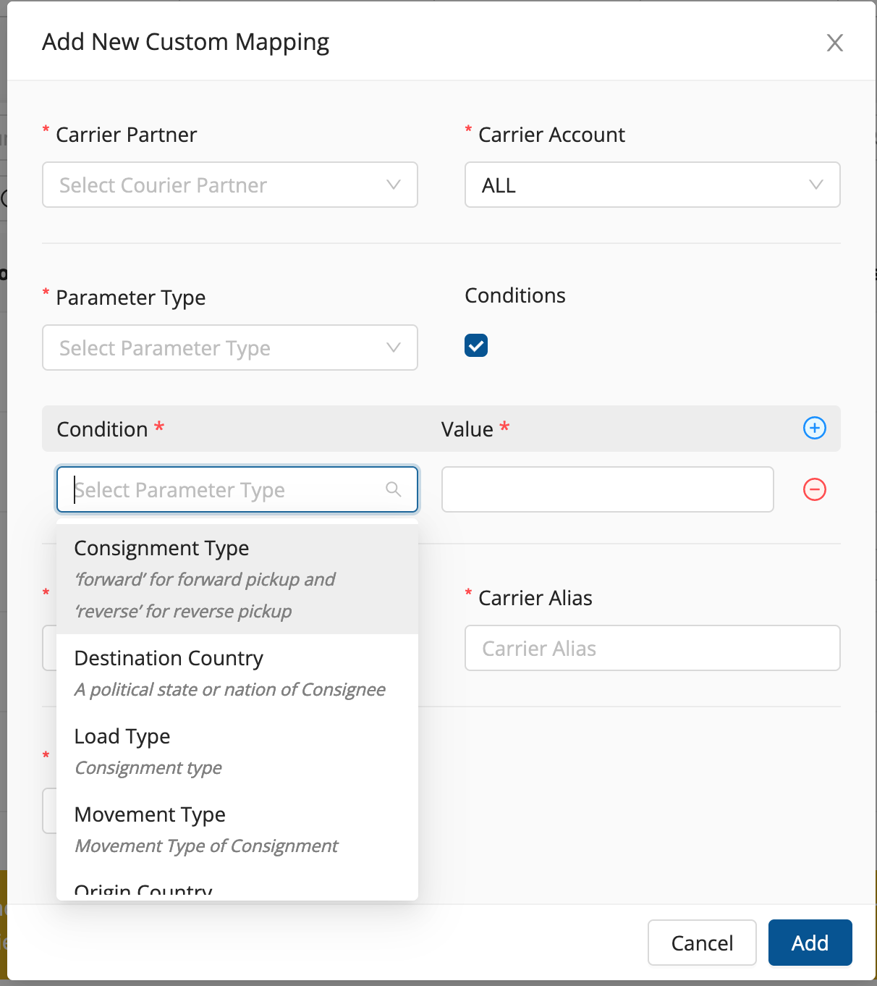Remove the condition row with red minus icon
Screen dimensions: 877x986
coord(814,489)
